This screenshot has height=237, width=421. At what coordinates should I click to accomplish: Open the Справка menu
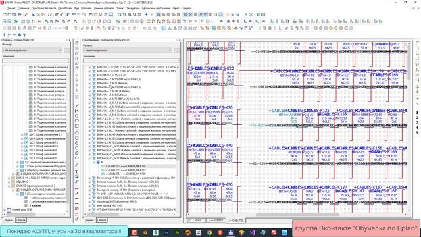(x=186, y=8)
